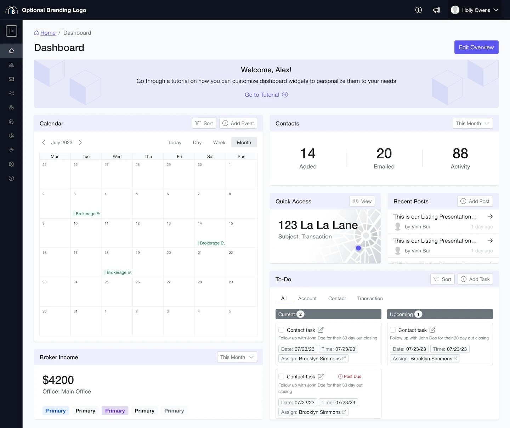Switch to the Transaction tab in To-Do
Image resolution: width=510 pixels, height=428 pixels.
click(370, 298)
